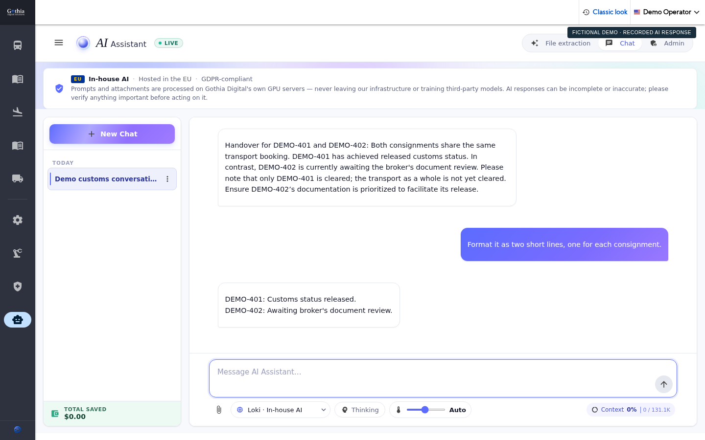Click the "Format it as two short lines" message
The width and height of the screenshot is (705, 440).
[x=564, y=244]
